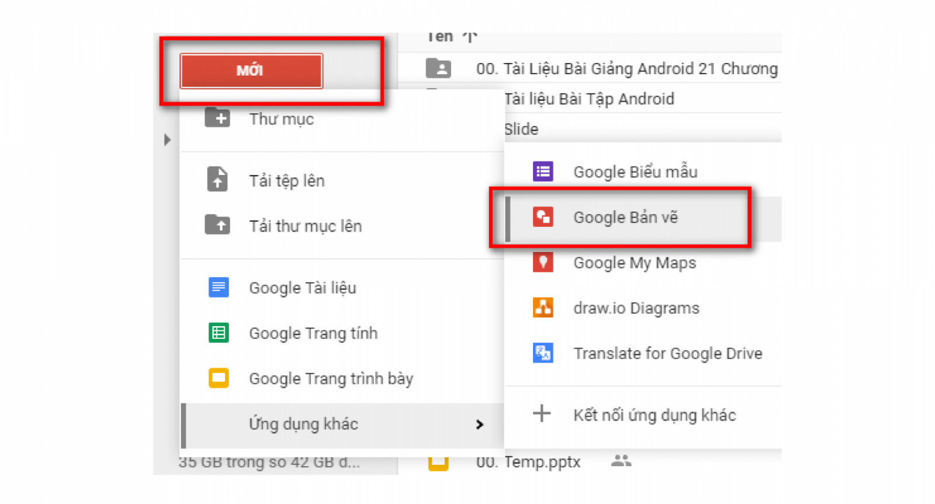Click the yellow Google Trang trình bày icon
Image resolution: width=935 pixels, height=504 pixels.
point(219,379)
